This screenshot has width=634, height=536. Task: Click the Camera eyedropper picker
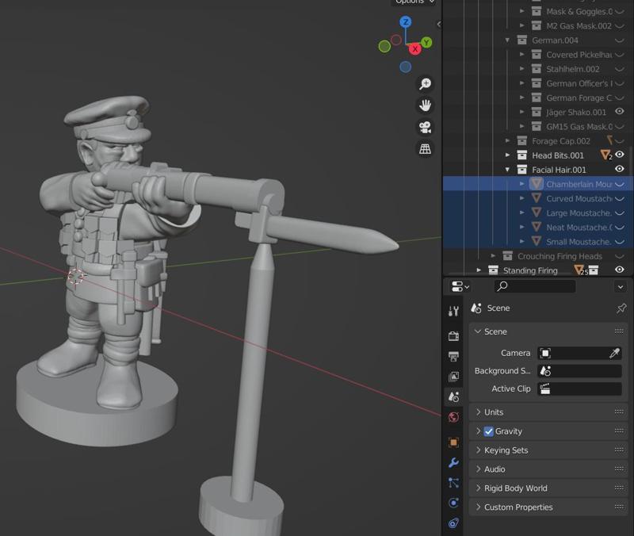[617, 350]
